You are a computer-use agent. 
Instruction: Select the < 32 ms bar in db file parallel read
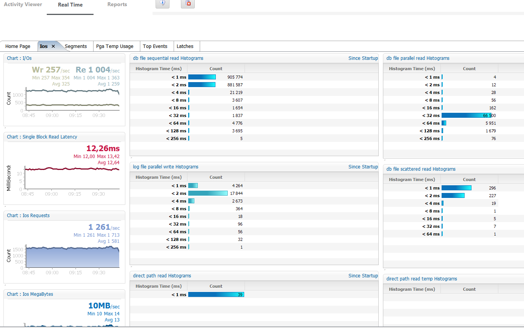coord(466,115)
